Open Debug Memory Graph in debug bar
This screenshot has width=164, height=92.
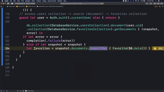coord(20,91)
